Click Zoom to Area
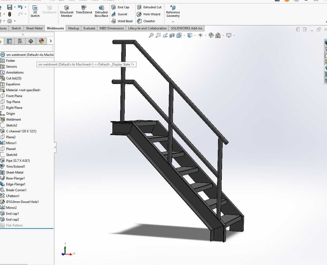This screenshot has width=327, height=265. tap(158, 35)
